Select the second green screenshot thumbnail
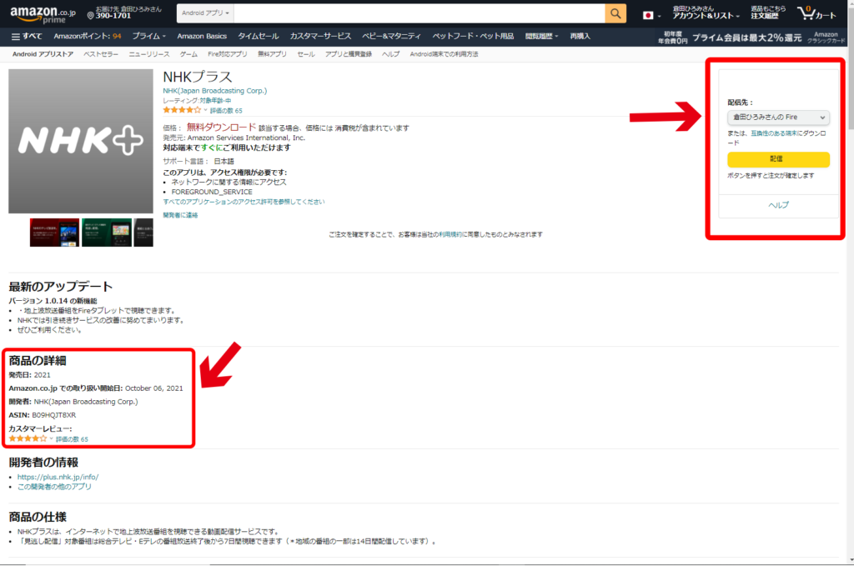 click(107, 233)
